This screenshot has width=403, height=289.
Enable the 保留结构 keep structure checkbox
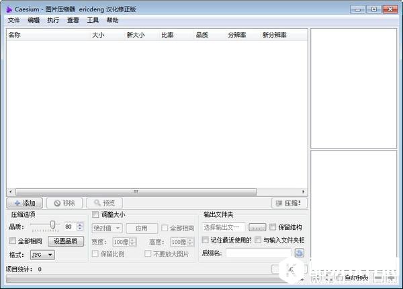coord(273,227)
